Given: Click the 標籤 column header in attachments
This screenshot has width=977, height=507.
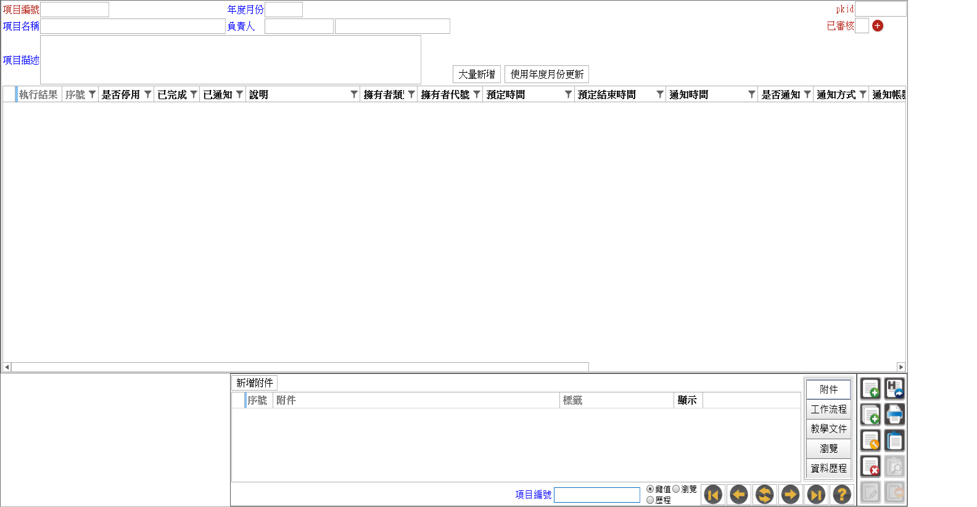Looking at the screenshot, I should click(616, 400).
